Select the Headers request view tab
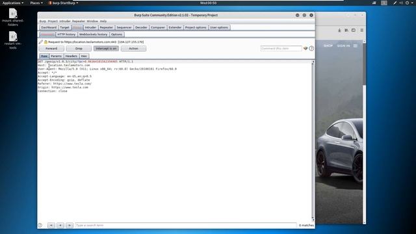The height and width of the screenshot is (234, 416). (71, 57)
